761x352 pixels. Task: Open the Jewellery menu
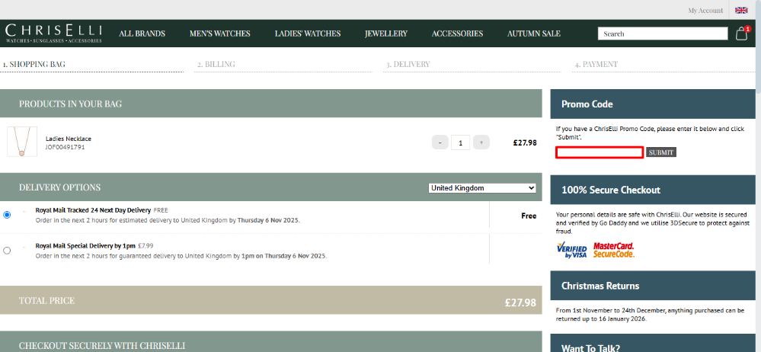(386, 34)
